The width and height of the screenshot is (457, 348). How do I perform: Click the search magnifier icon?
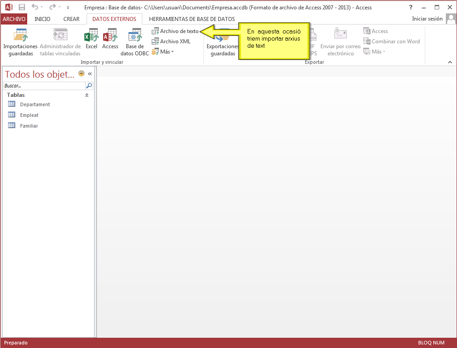click(89, 86)
